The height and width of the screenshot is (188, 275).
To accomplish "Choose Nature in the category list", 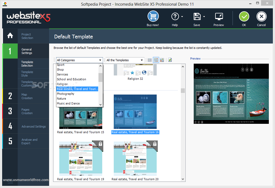I will pyautogui.click(x=77, y=99).
